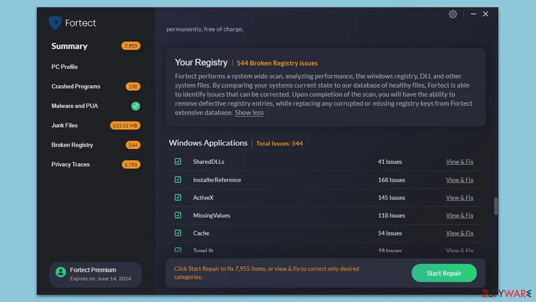The image size is (536, 302).
Task: Click the 198 Crashed Programs badge
Action: coord(133,86)
